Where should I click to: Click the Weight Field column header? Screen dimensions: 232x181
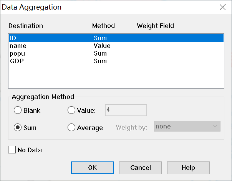click(x=155, y=26)
